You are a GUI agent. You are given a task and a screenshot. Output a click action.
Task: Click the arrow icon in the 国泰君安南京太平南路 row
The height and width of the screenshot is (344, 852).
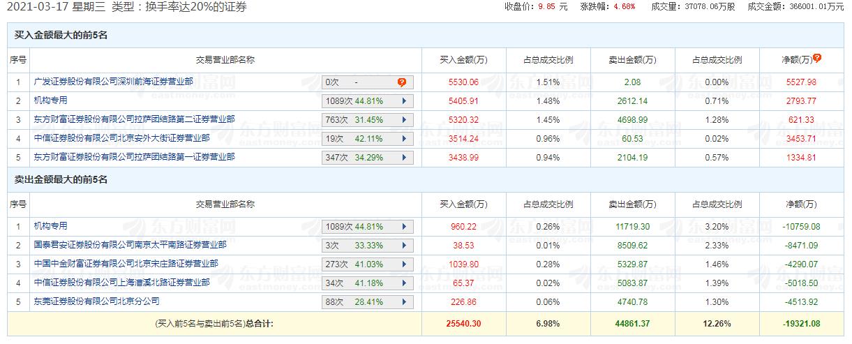click(404, 246)
